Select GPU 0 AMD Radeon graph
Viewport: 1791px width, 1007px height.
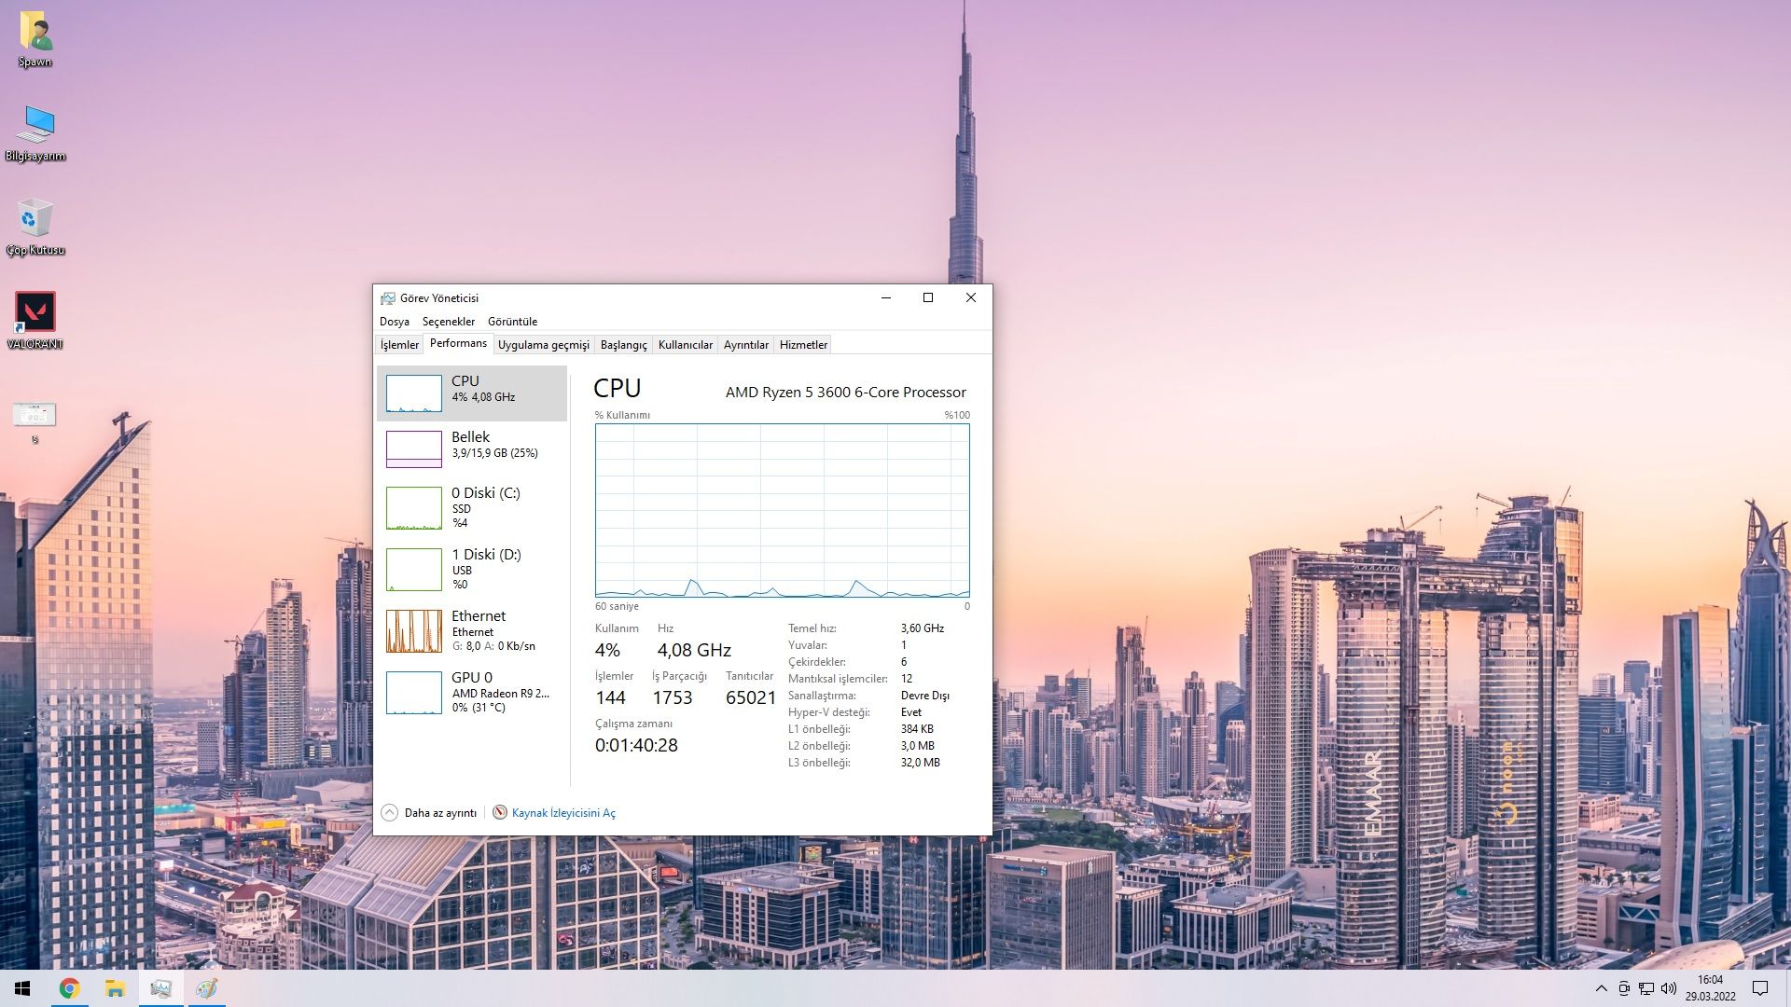[x=414, y=693]
